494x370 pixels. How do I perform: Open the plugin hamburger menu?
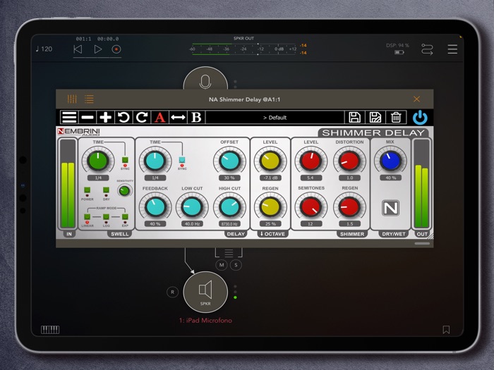(x=69, y=118)
